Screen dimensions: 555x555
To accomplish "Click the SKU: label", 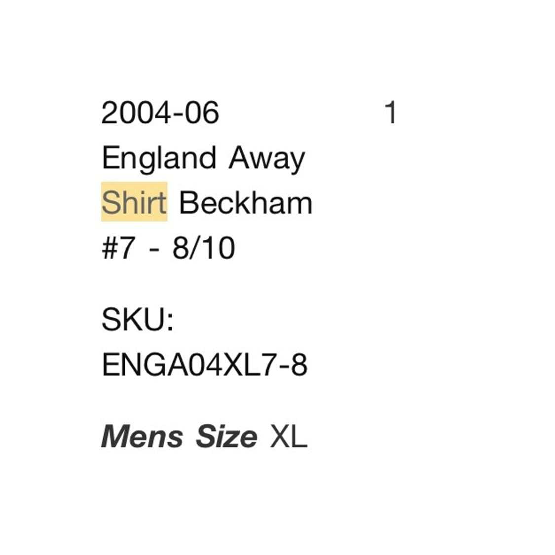I will point(137,320).
